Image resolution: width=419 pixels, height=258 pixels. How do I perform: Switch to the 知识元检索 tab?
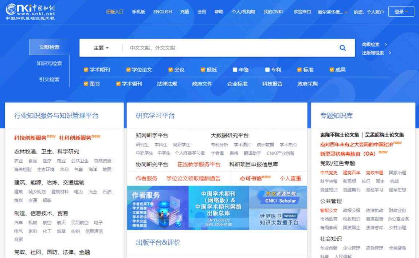pos(49,63)
